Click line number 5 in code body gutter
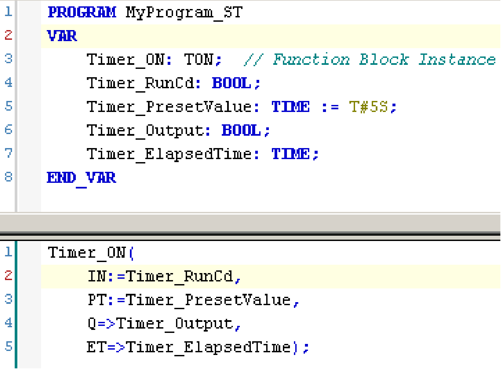Viewport: 501px width, 369px height. pos(8,346)
